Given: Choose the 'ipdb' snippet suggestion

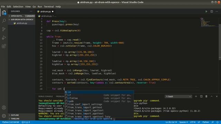Looking at the screenshot, I should click(99, 101).
